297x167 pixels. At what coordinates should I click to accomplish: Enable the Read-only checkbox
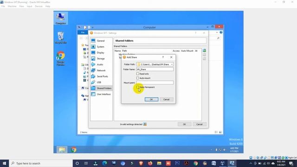pyautogui.click(x=138, y=74)
